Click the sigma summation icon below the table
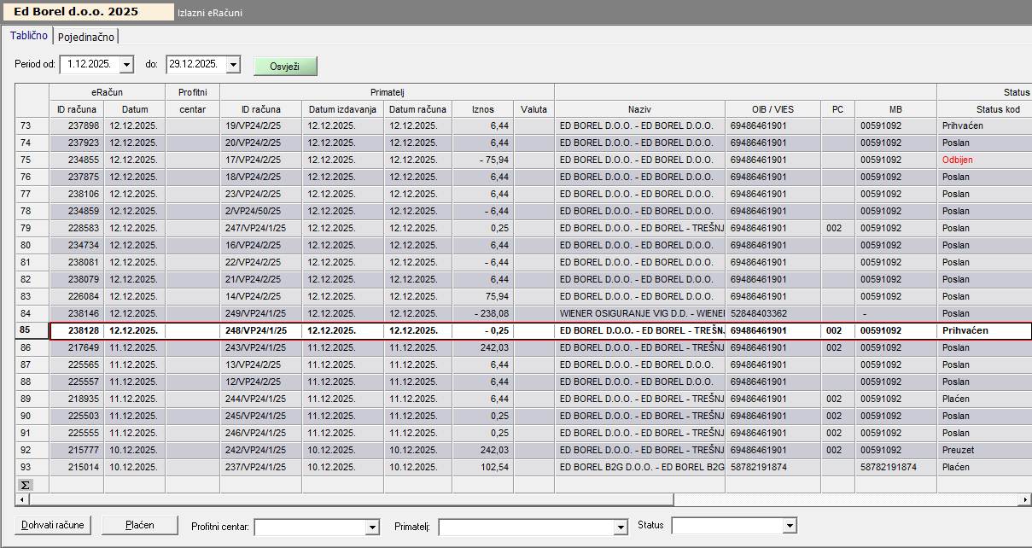Viewport: 1032px width, 548px height. [x=25, y=484]
